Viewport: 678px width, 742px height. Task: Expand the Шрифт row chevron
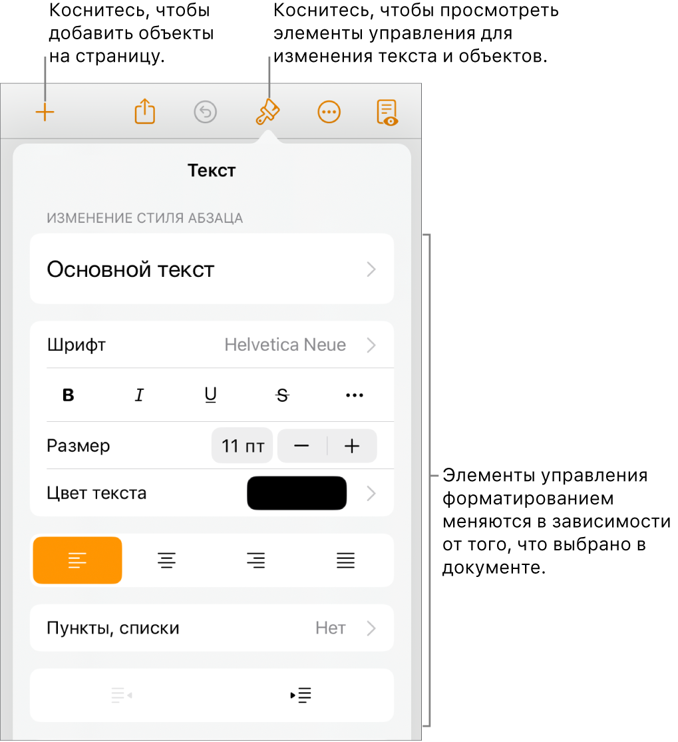pyautogui.click(x=371, y=345)
